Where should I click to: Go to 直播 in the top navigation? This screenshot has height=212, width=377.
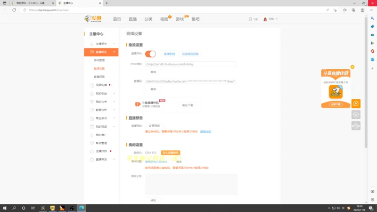pos(132,19)
